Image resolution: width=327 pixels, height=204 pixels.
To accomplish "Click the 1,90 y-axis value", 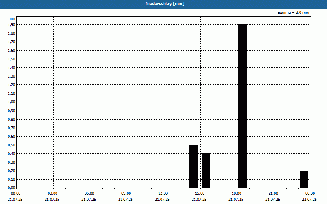I will [11, 25].
